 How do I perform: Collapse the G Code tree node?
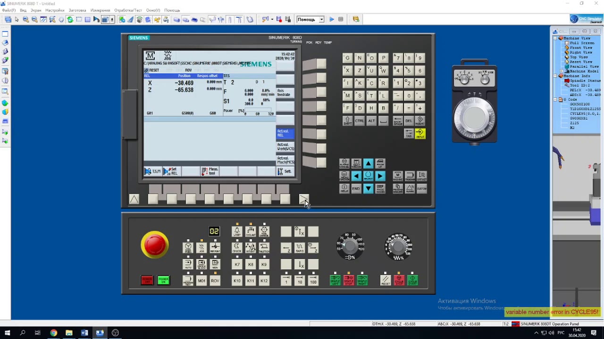556,99
